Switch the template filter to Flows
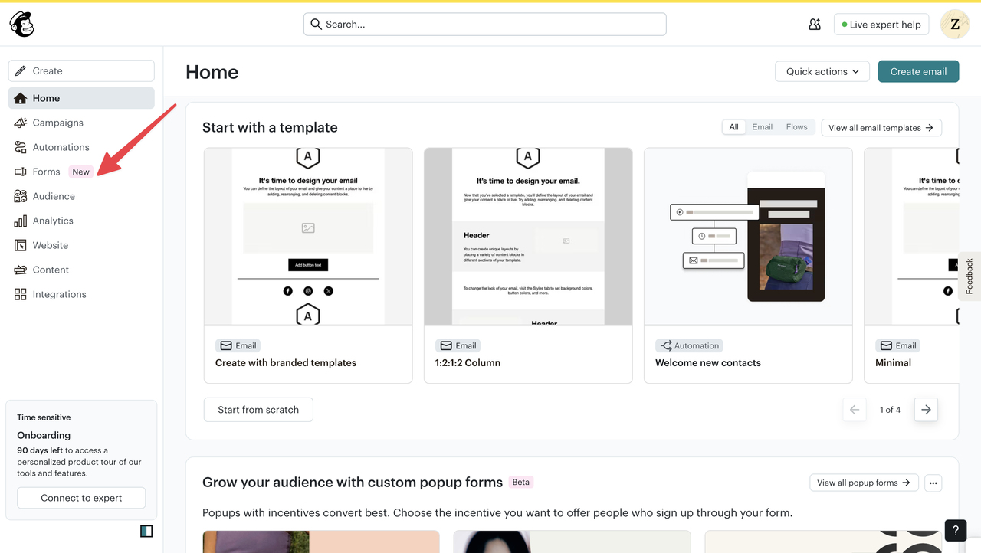Viewport: 981px width, 553px height. [797, 127]
